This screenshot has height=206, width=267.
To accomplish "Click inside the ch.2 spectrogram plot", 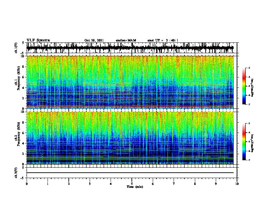I will 130,138.
